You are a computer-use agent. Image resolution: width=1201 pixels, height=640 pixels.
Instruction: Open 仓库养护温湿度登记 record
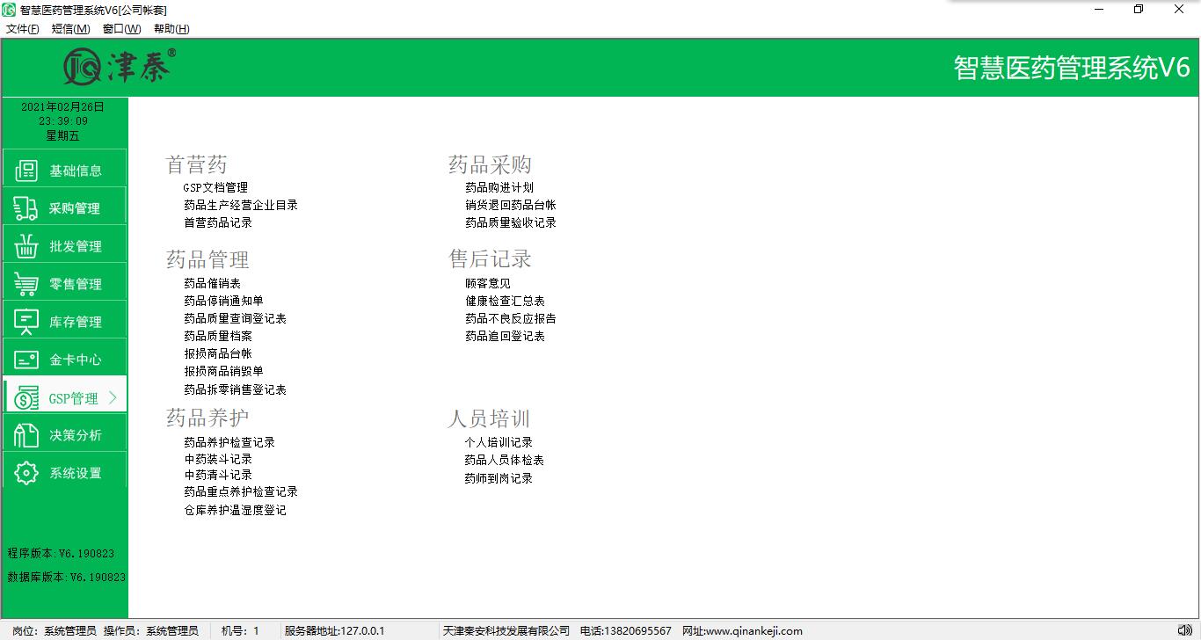(235, 510)
